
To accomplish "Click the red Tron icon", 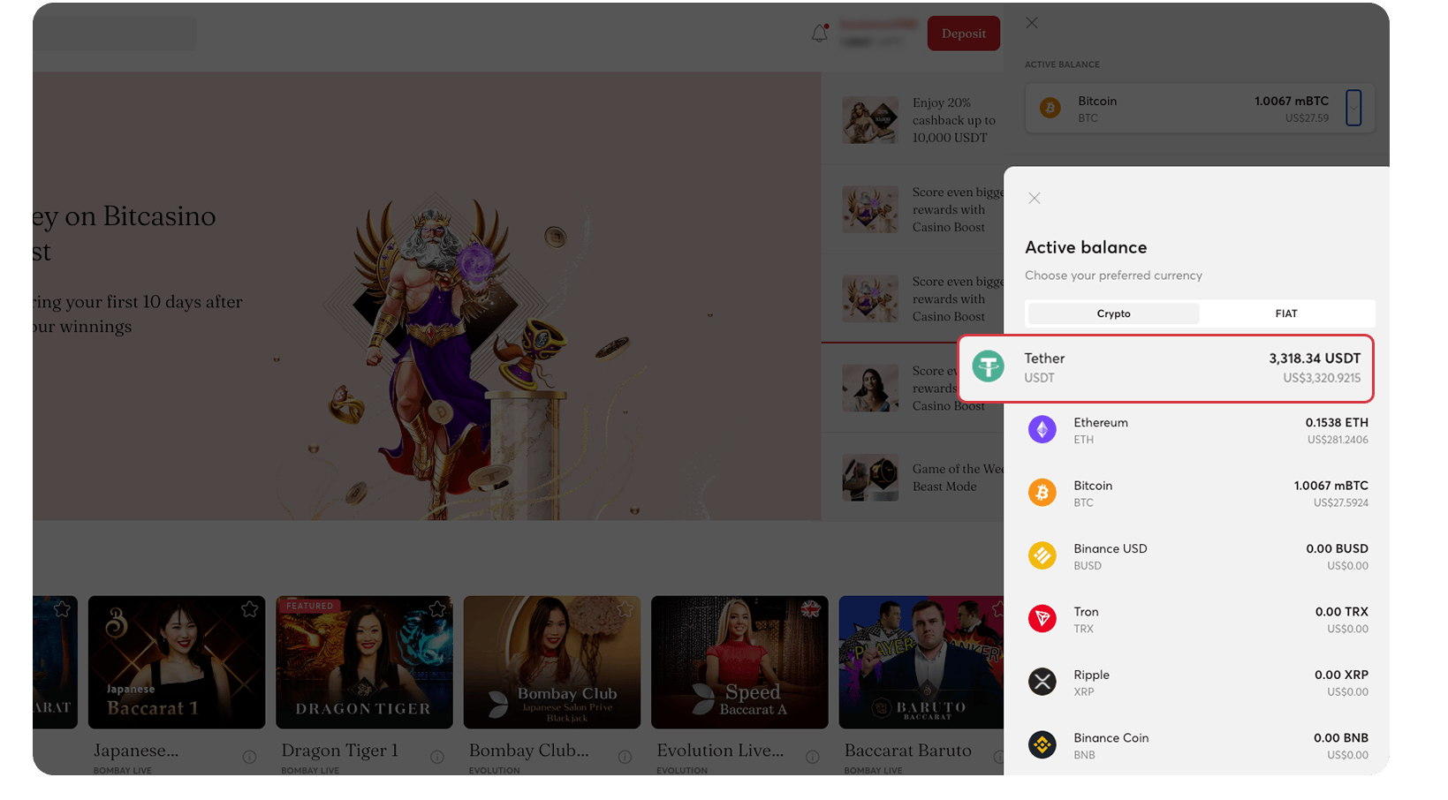I will point(1042,619).
